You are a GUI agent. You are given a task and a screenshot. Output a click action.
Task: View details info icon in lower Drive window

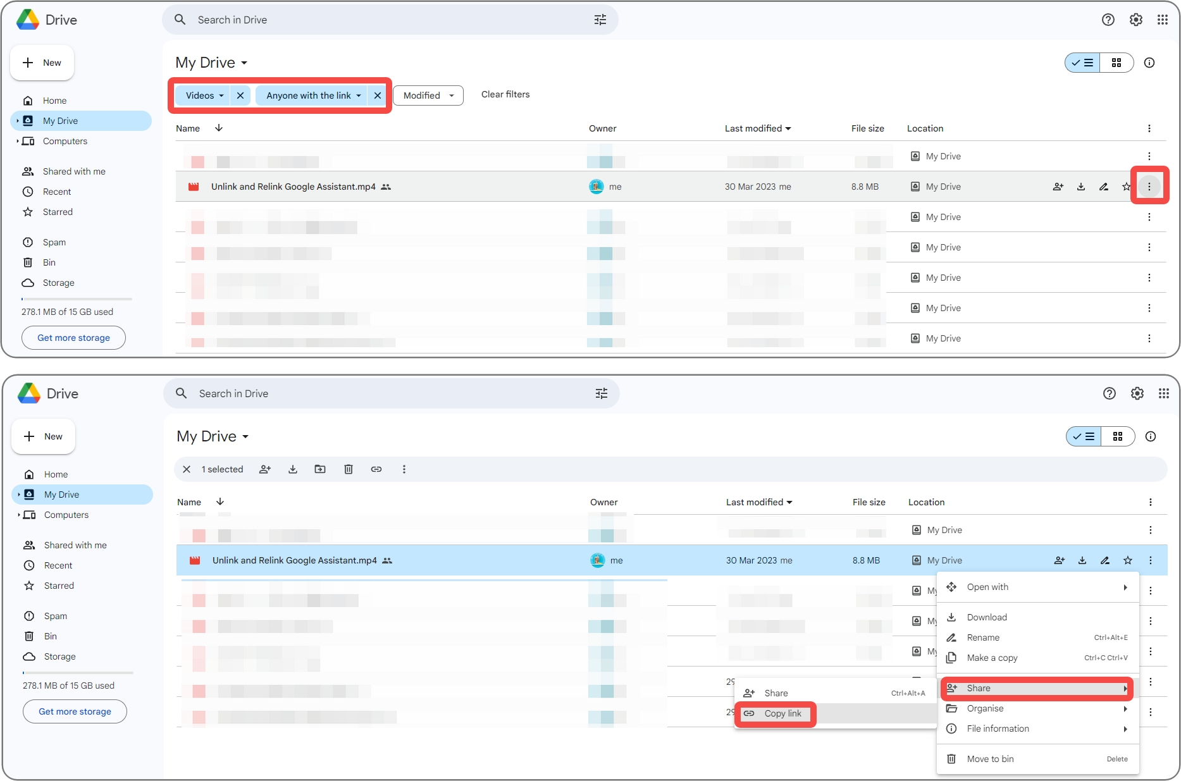coord(1151,436)
